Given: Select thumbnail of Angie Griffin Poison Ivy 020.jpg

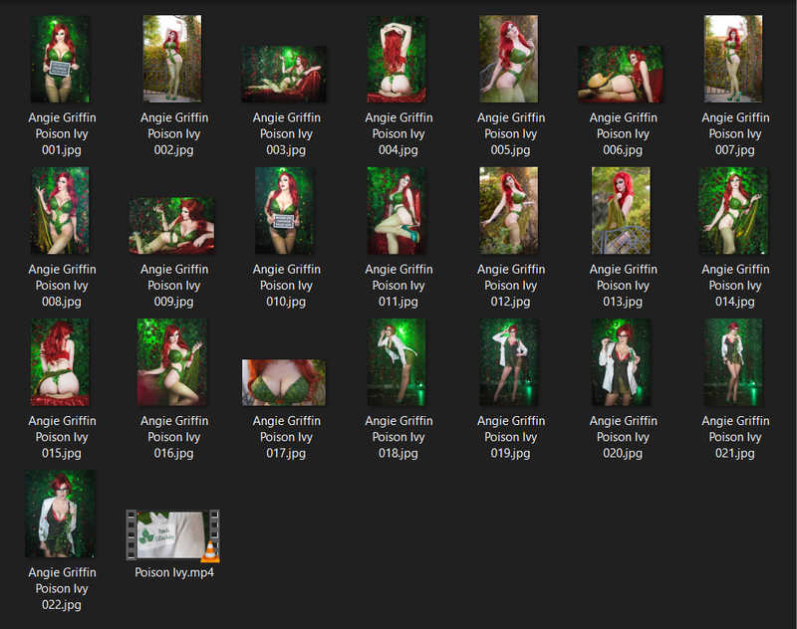Looking at the screenshot, I should click(x=621, y=362).
